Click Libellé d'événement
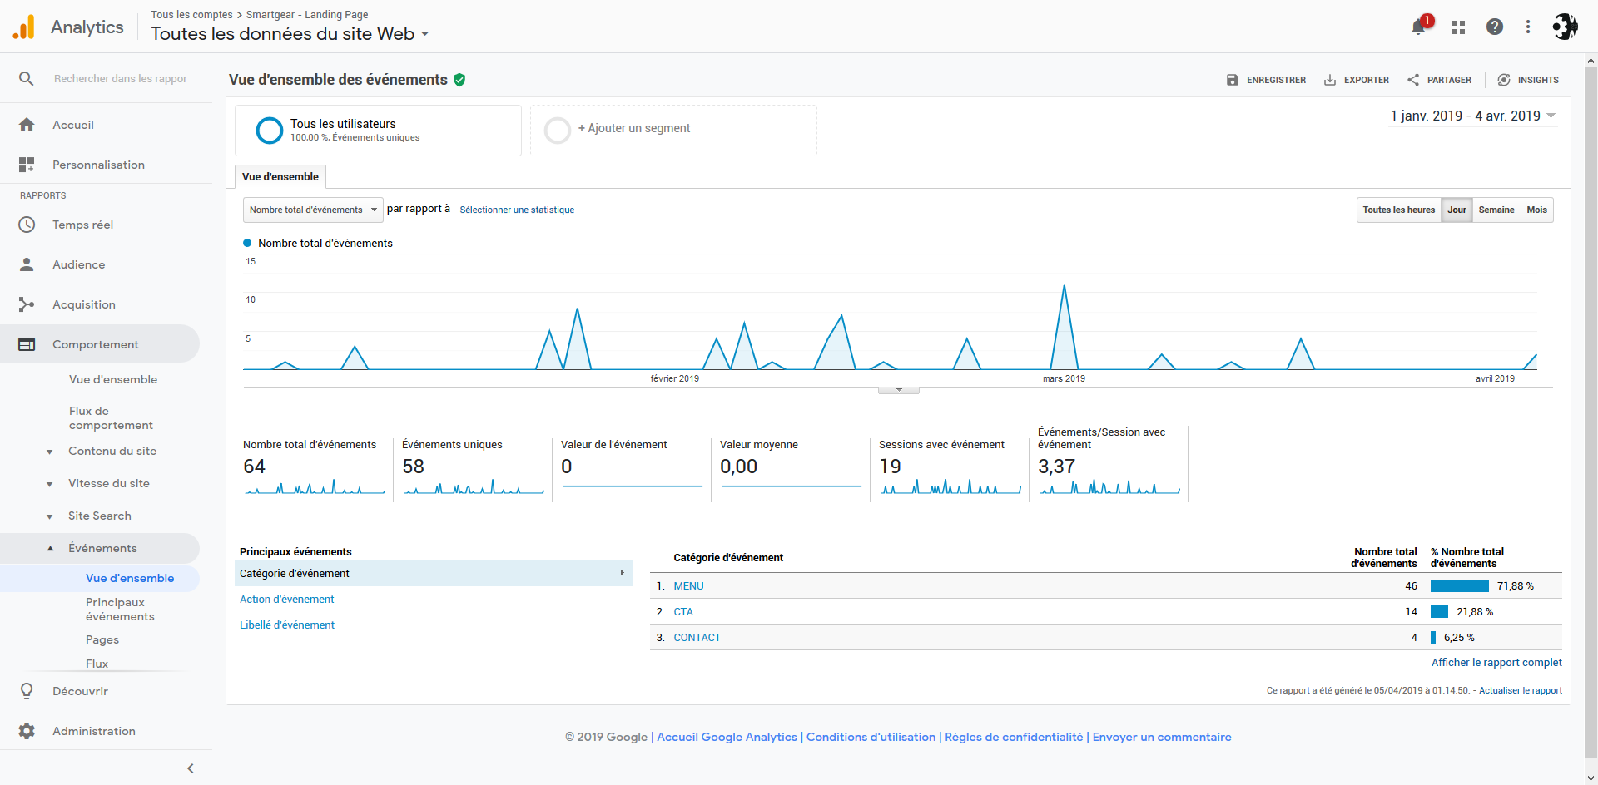1598x785 pixels. tap(287, 625)
